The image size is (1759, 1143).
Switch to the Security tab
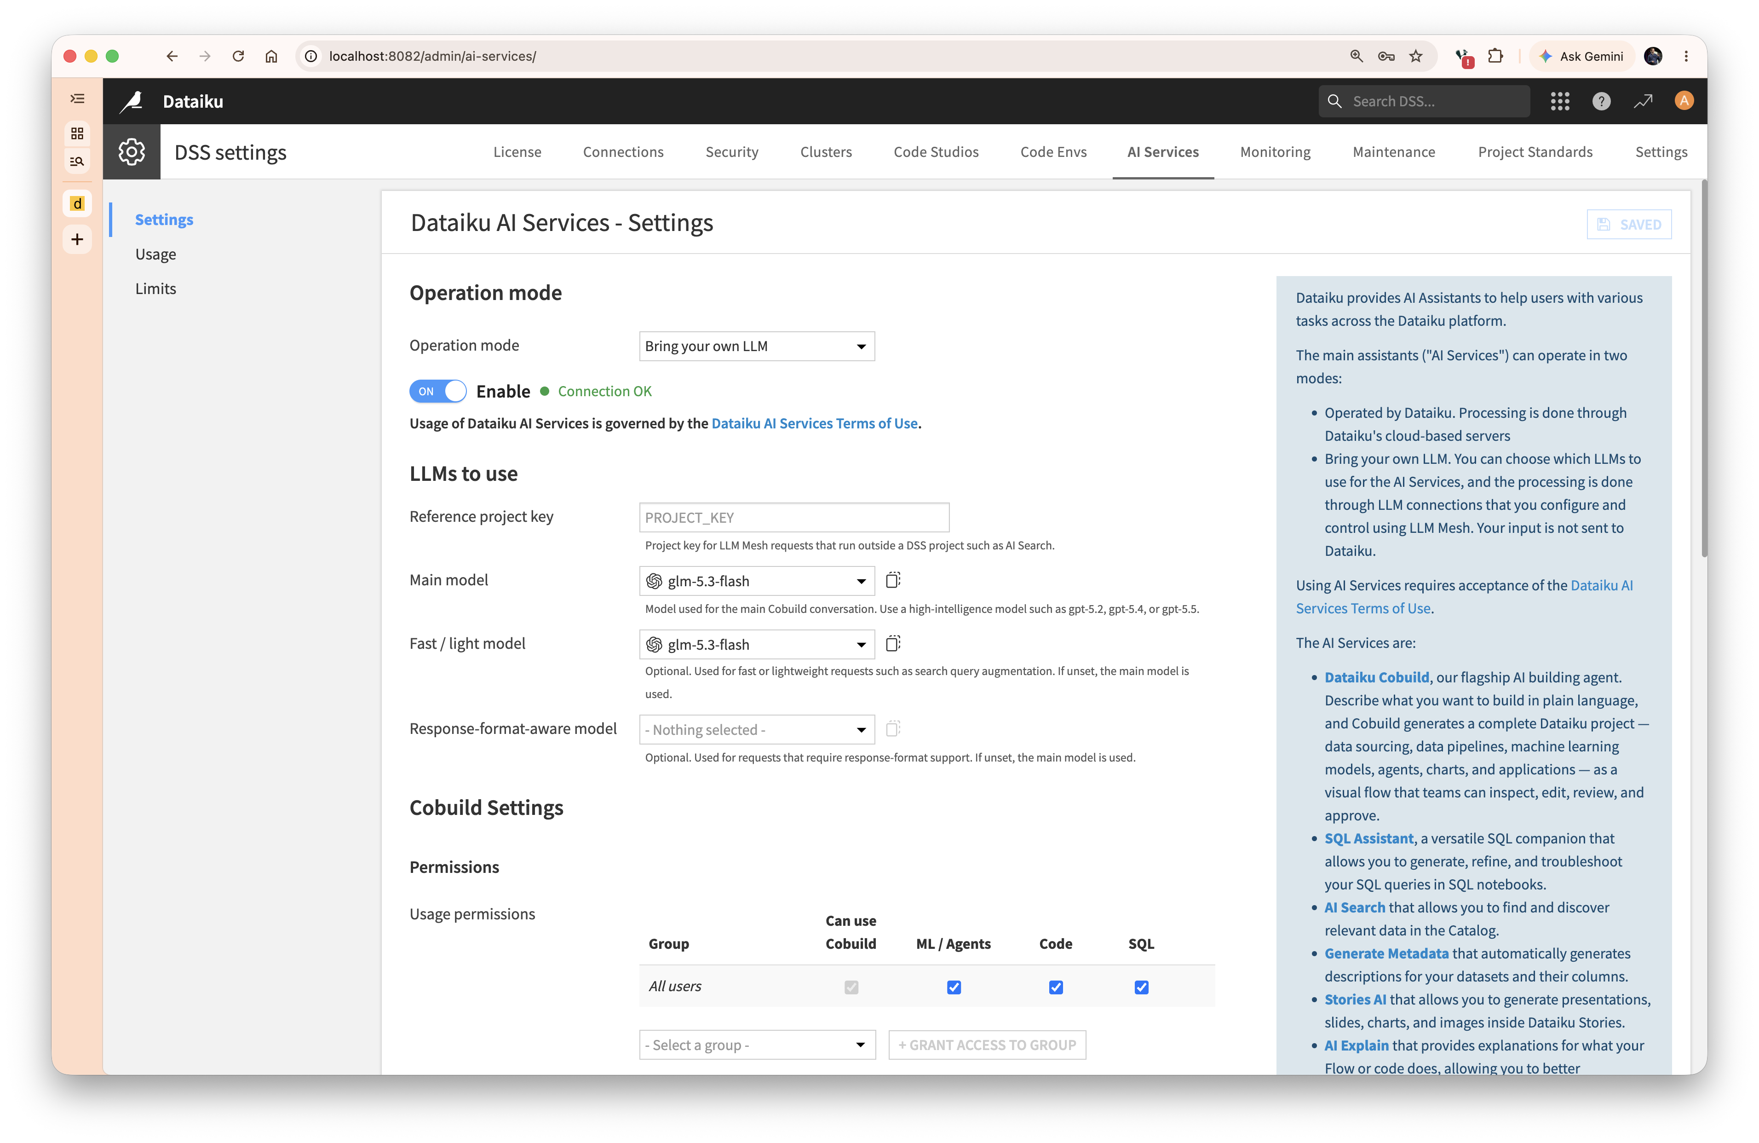point(732,151)
